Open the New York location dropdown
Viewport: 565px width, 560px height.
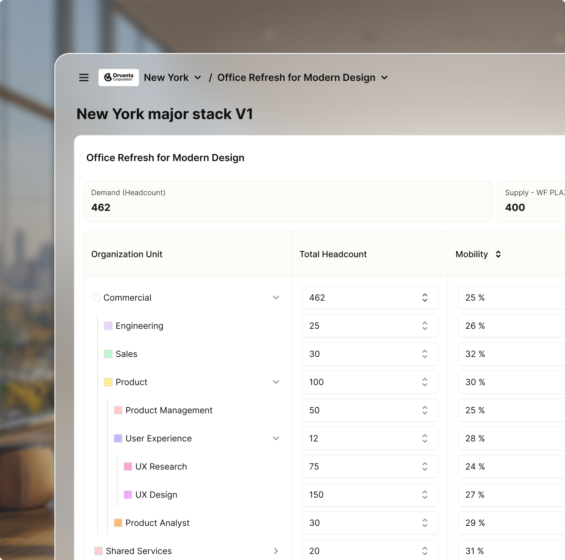(x=172, y=78)
